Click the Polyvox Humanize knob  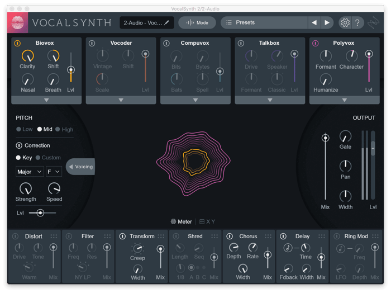326,79
